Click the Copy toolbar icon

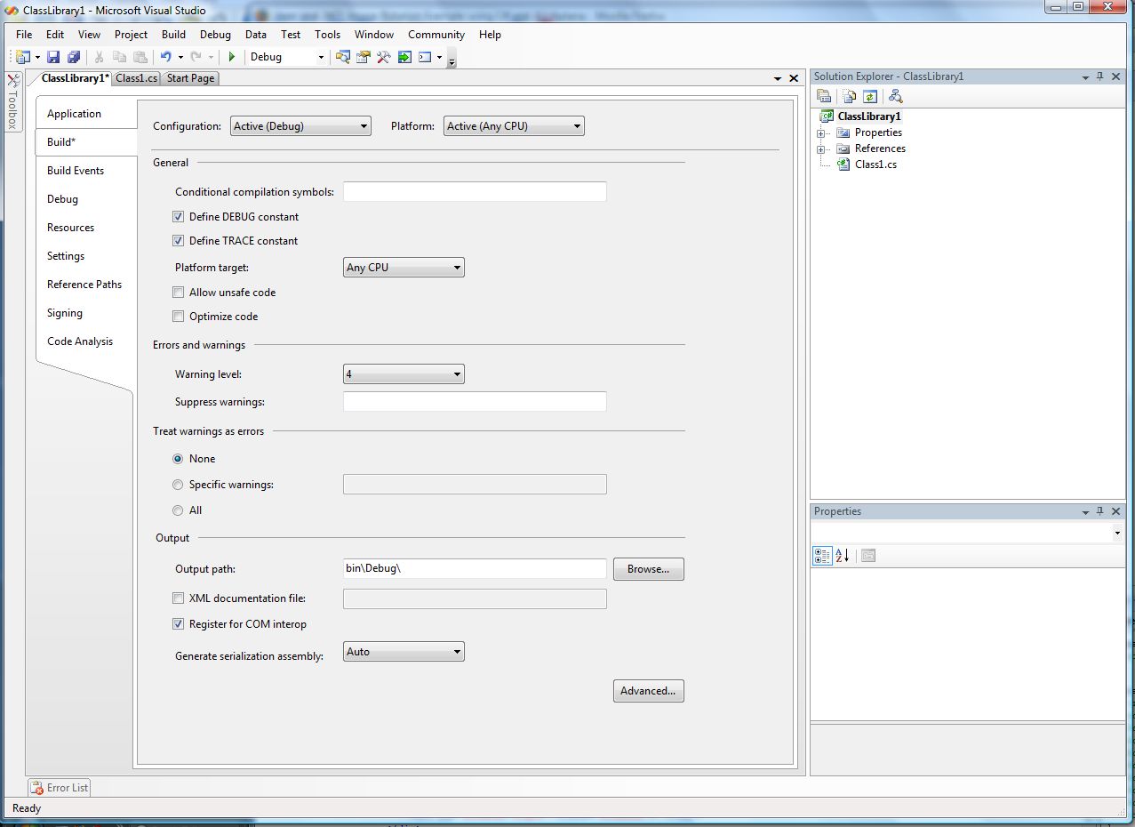click(x=120, y=57)
